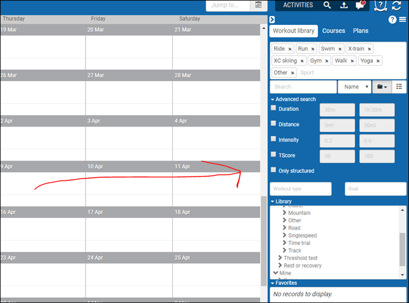Expand the Threshold test folder
This screenshot has height=303, width=409.
point(280,258)
